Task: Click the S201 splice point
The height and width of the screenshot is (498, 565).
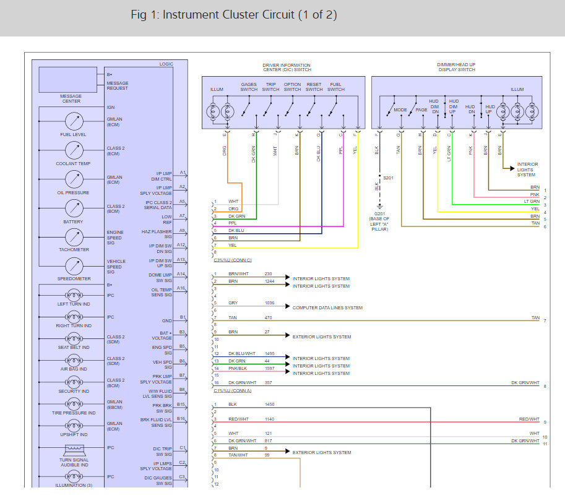Action: click(379, 178)
